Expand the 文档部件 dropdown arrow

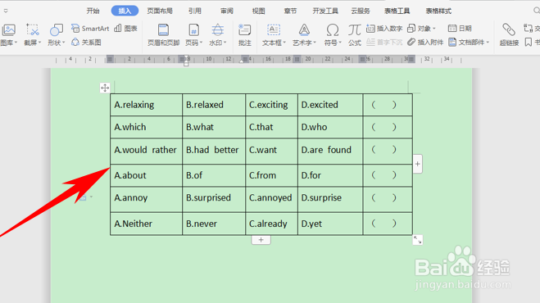coord(488,43)
